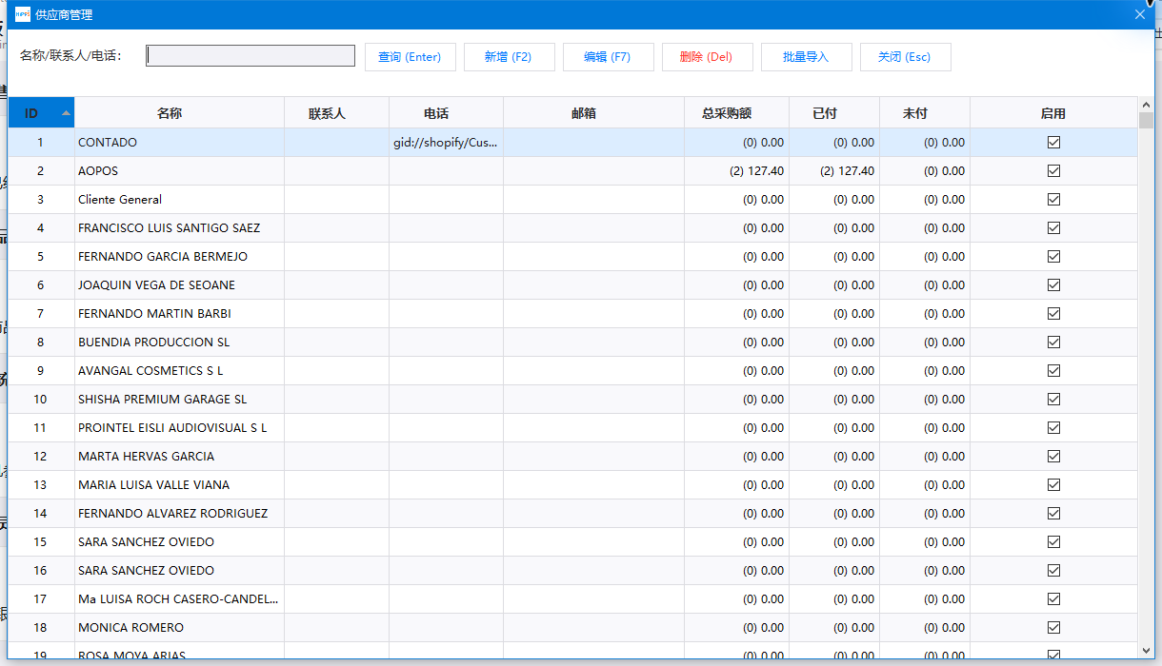
Task: Click the 关闭 (Esc) button
Action: pyautogui.click(x=905, y=57)
